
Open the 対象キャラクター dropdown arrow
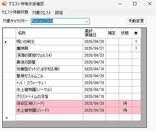87,21
